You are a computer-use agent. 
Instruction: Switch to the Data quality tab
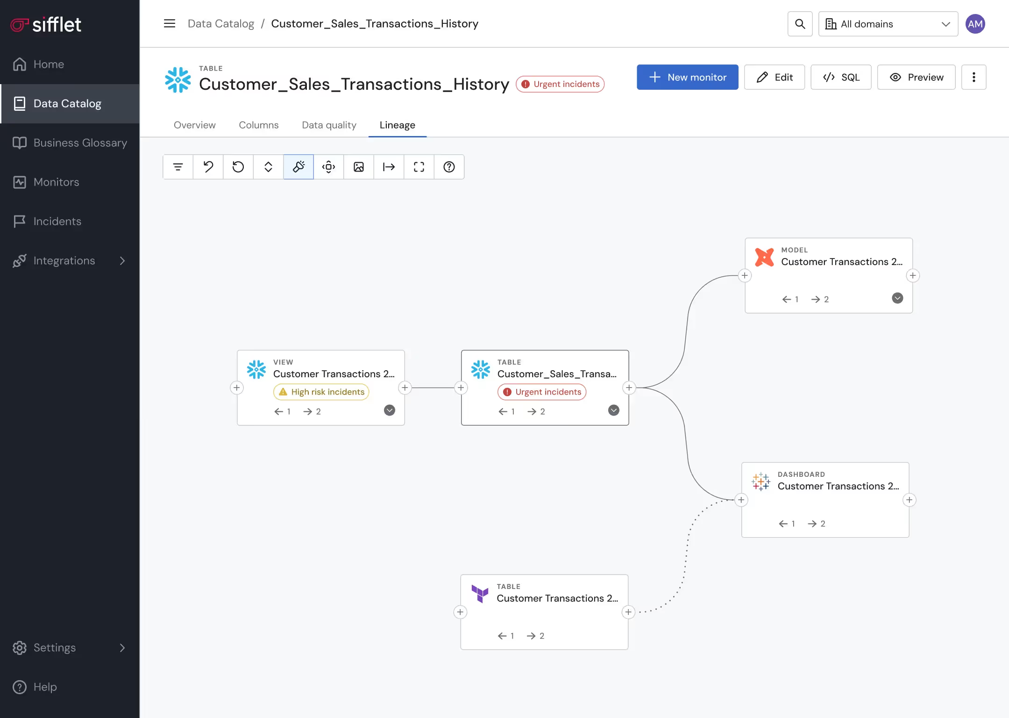[329, 125]
